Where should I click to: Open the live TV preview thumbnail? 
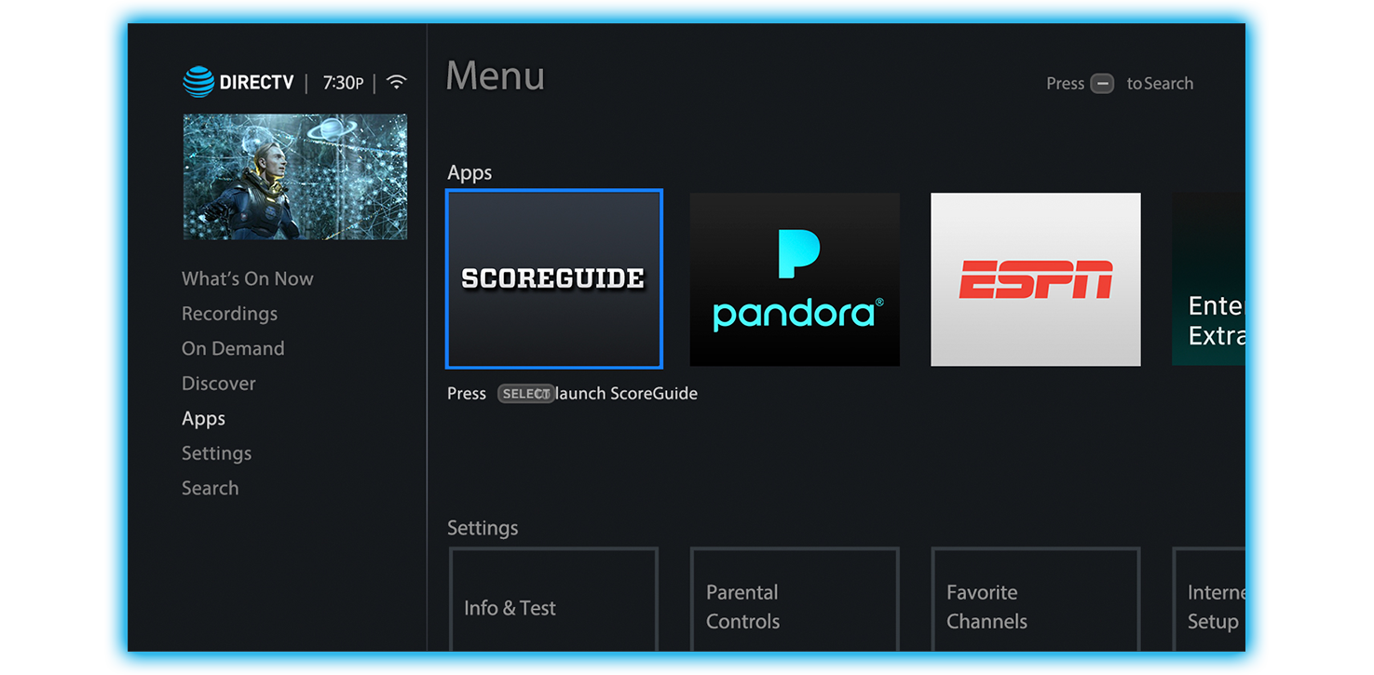coord(294,177)
